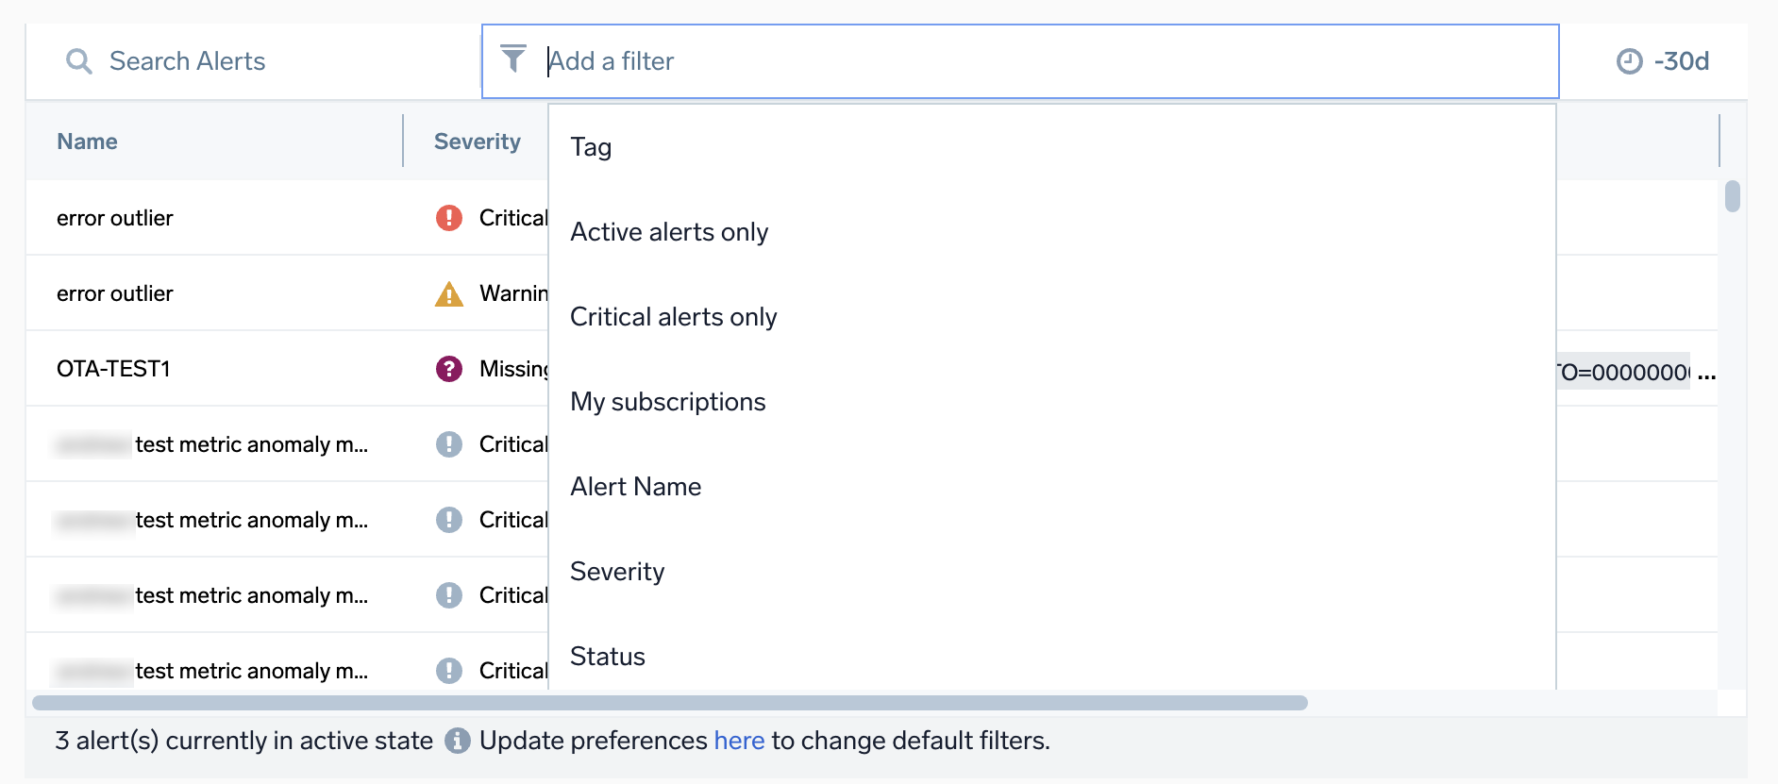Image resolution: width=1778 pixels, height=784 pixels.
Task: Open the -30d time range selector
Action: point(1663,61)
